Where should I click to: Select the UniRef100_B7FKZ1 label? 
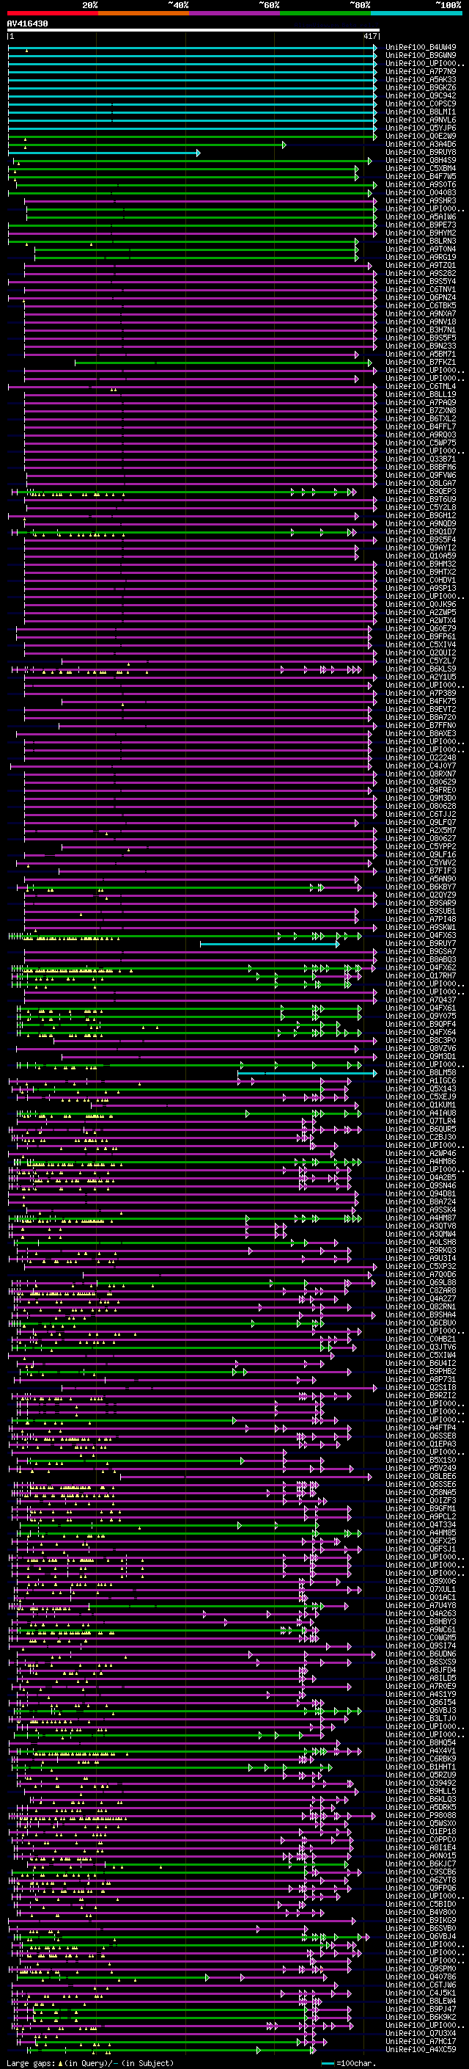tap(421, 363)
